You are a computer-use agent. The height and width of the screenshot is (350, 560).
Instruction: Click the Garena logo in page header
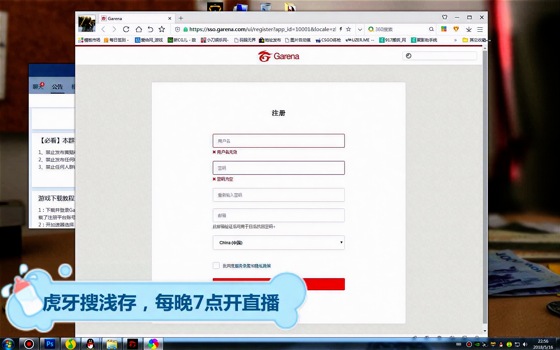tap(278, 56)
